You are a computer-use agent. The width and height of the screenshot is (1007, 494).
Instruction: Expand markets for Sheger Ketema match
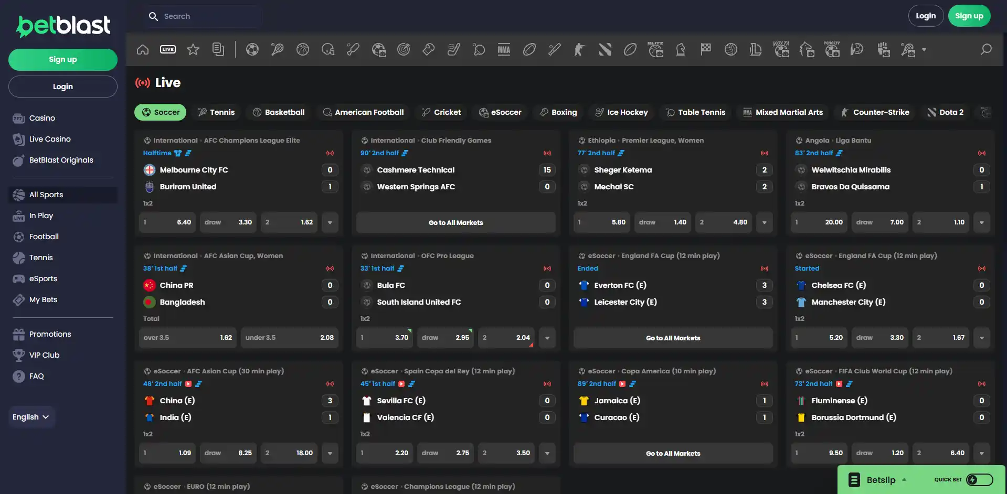[x=765, y=222]
